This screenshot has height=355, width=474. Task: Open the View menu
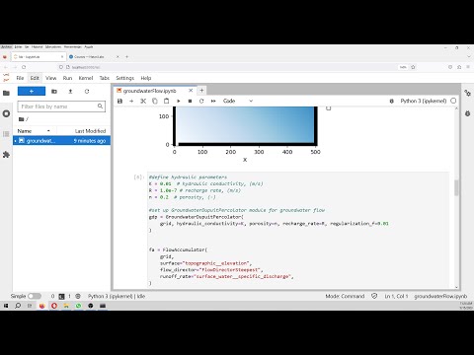50,78
